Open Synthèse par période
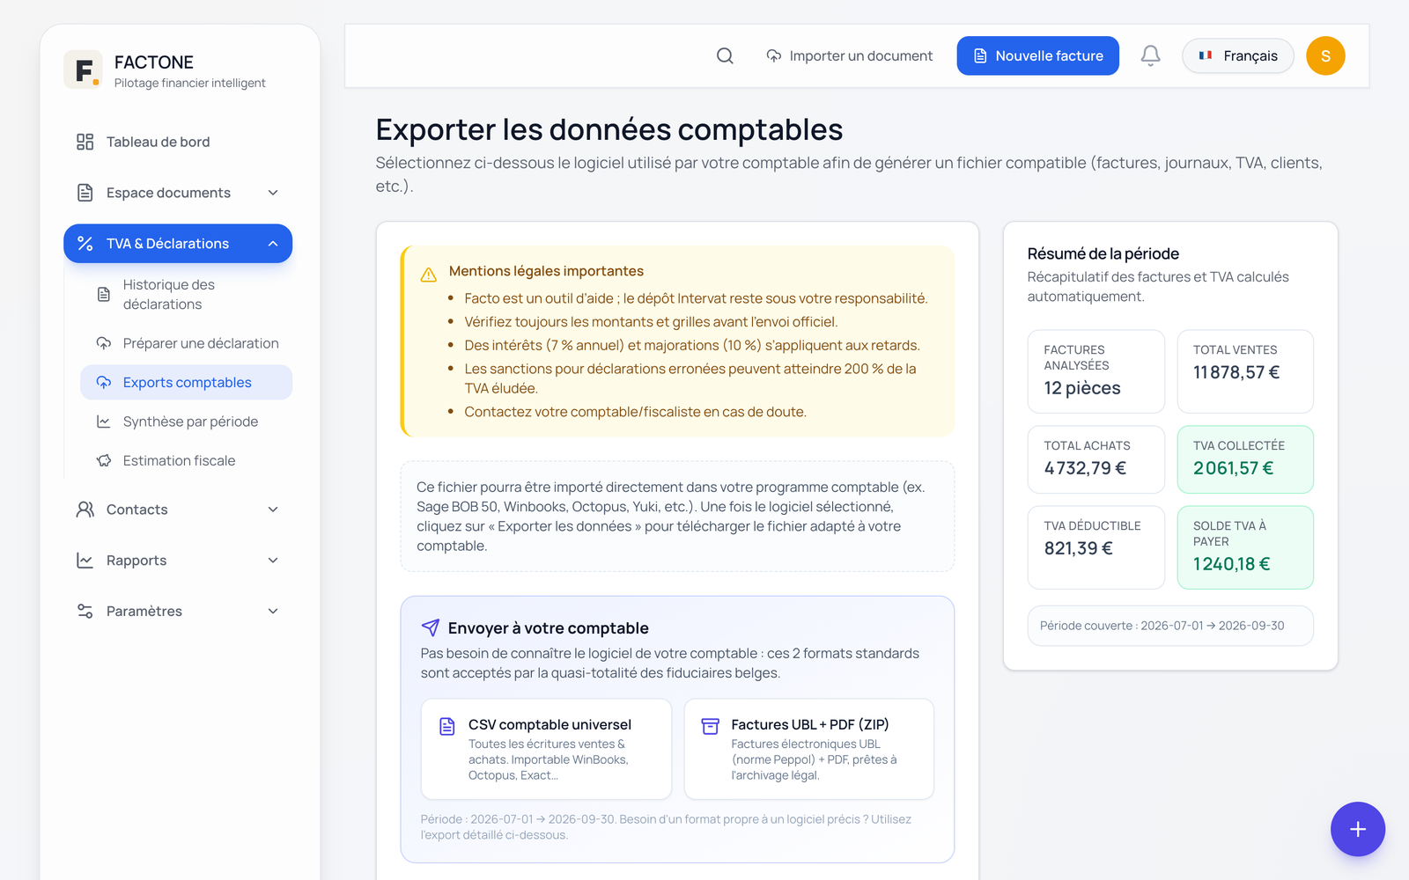This screenshot has width=1409, height=880. click(x=186, y=422)
